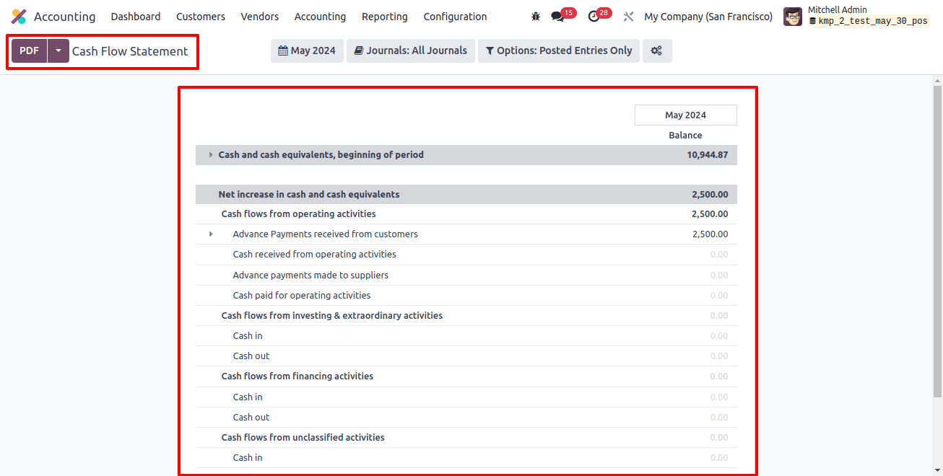Image resolution: width=943 pixels, height=476 pixels.
Task: Open the Accounting menu in the navbar
Action: (x=320, y=17)
